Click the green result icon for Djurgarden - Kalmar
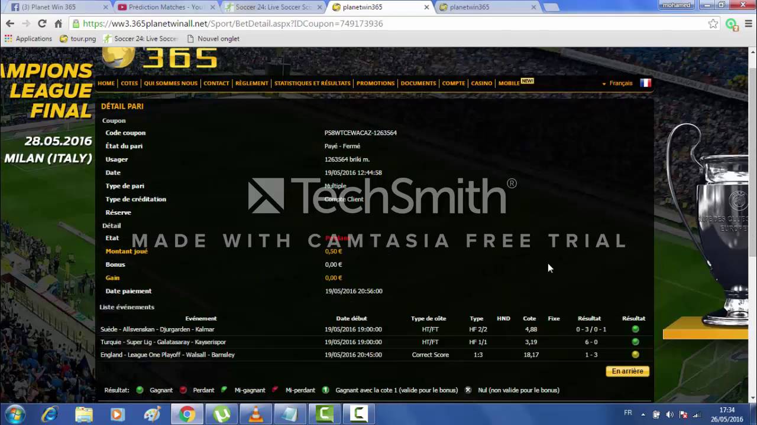Screen dimensions: 757x425 pyautogui.click(x=635, y=329)
